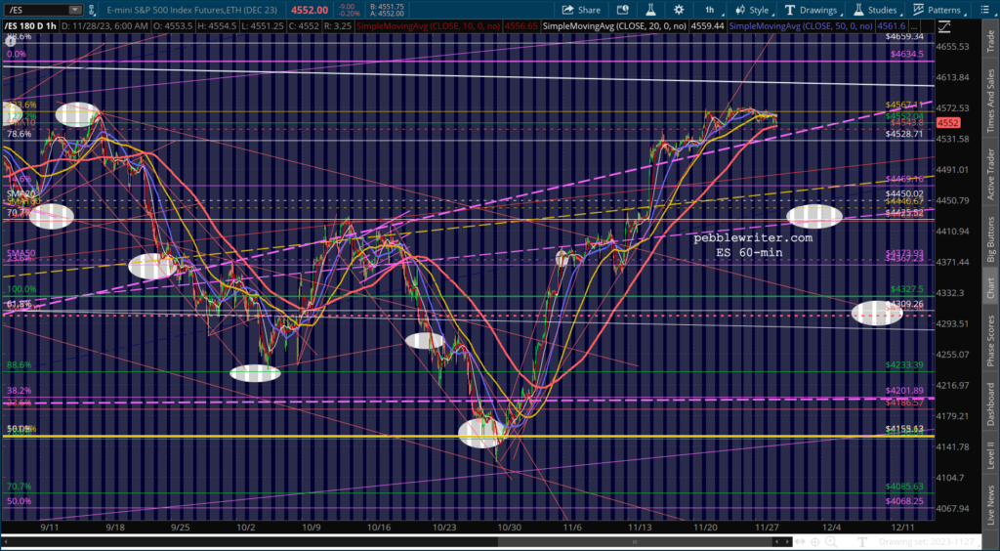Click the flask icon next to Share
This screenshot has width=1000, height=551.
[x=650, y=10]
